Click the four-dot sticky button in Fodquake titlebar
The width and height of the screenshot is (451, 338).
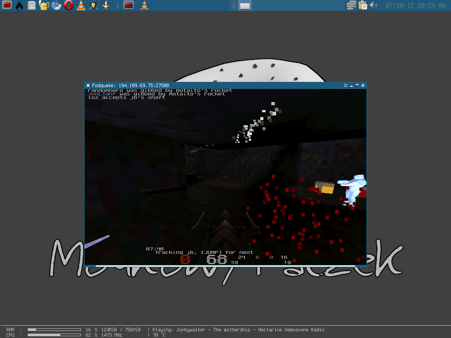click(x=345, y=85)
